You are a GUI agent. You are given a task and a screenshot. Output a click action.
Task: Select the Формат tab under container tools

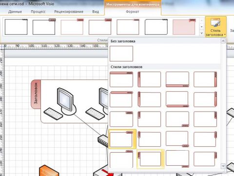click(x=133, y=12)
